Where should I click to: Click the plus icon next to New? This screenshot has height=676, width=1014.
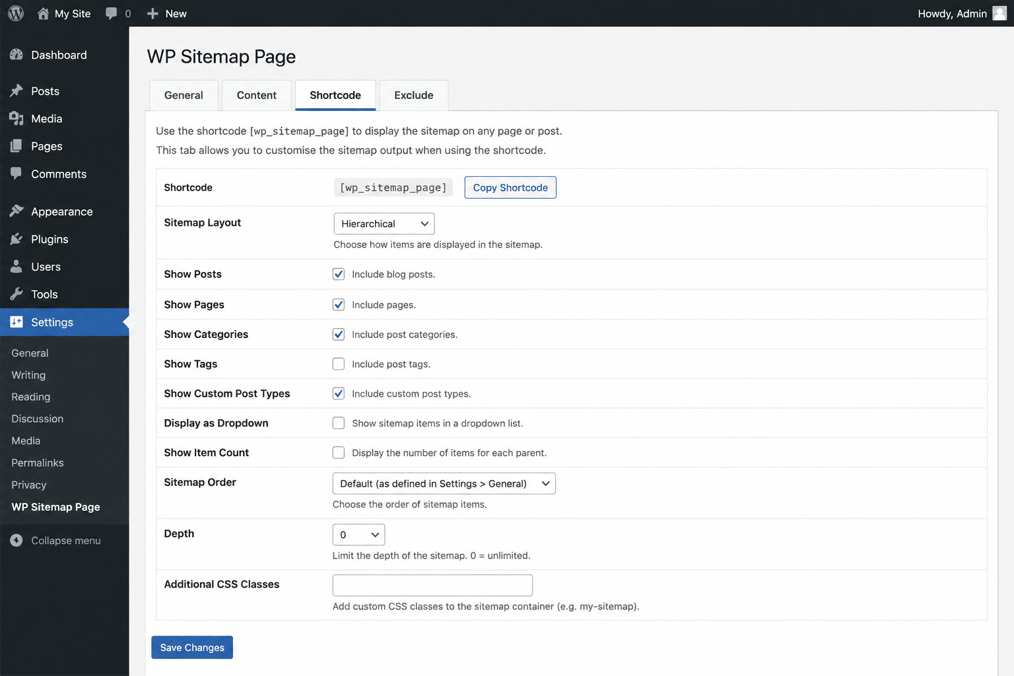point(152,13)
